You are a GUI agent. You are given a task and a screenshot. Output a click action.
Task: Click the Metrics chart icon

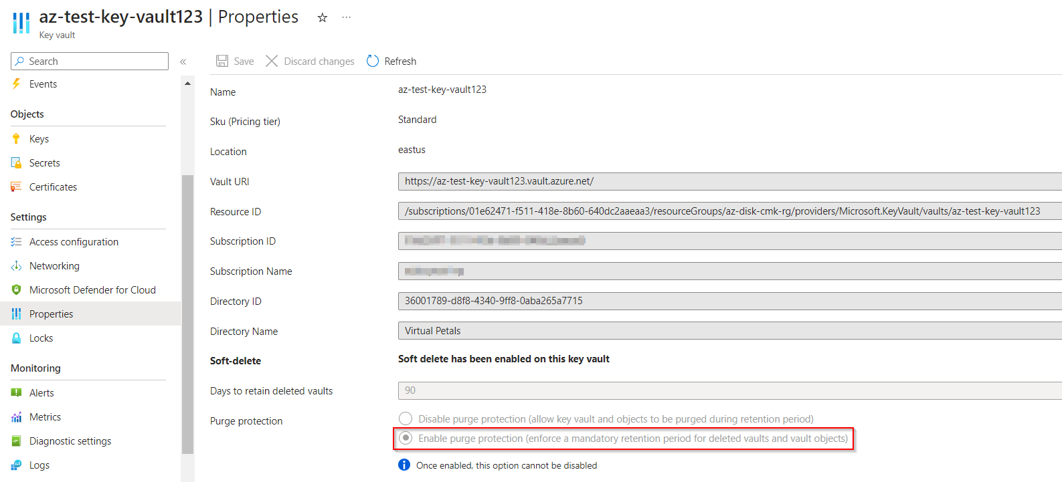[17, 416]
